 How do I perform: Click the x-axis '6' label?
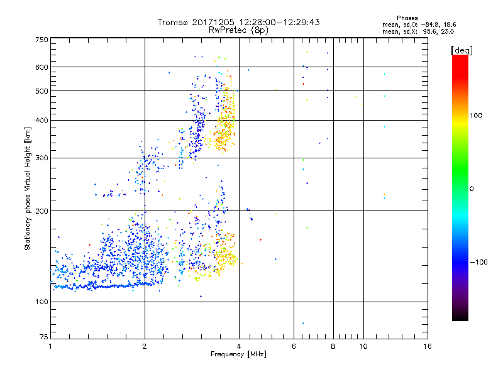[294, 346]
